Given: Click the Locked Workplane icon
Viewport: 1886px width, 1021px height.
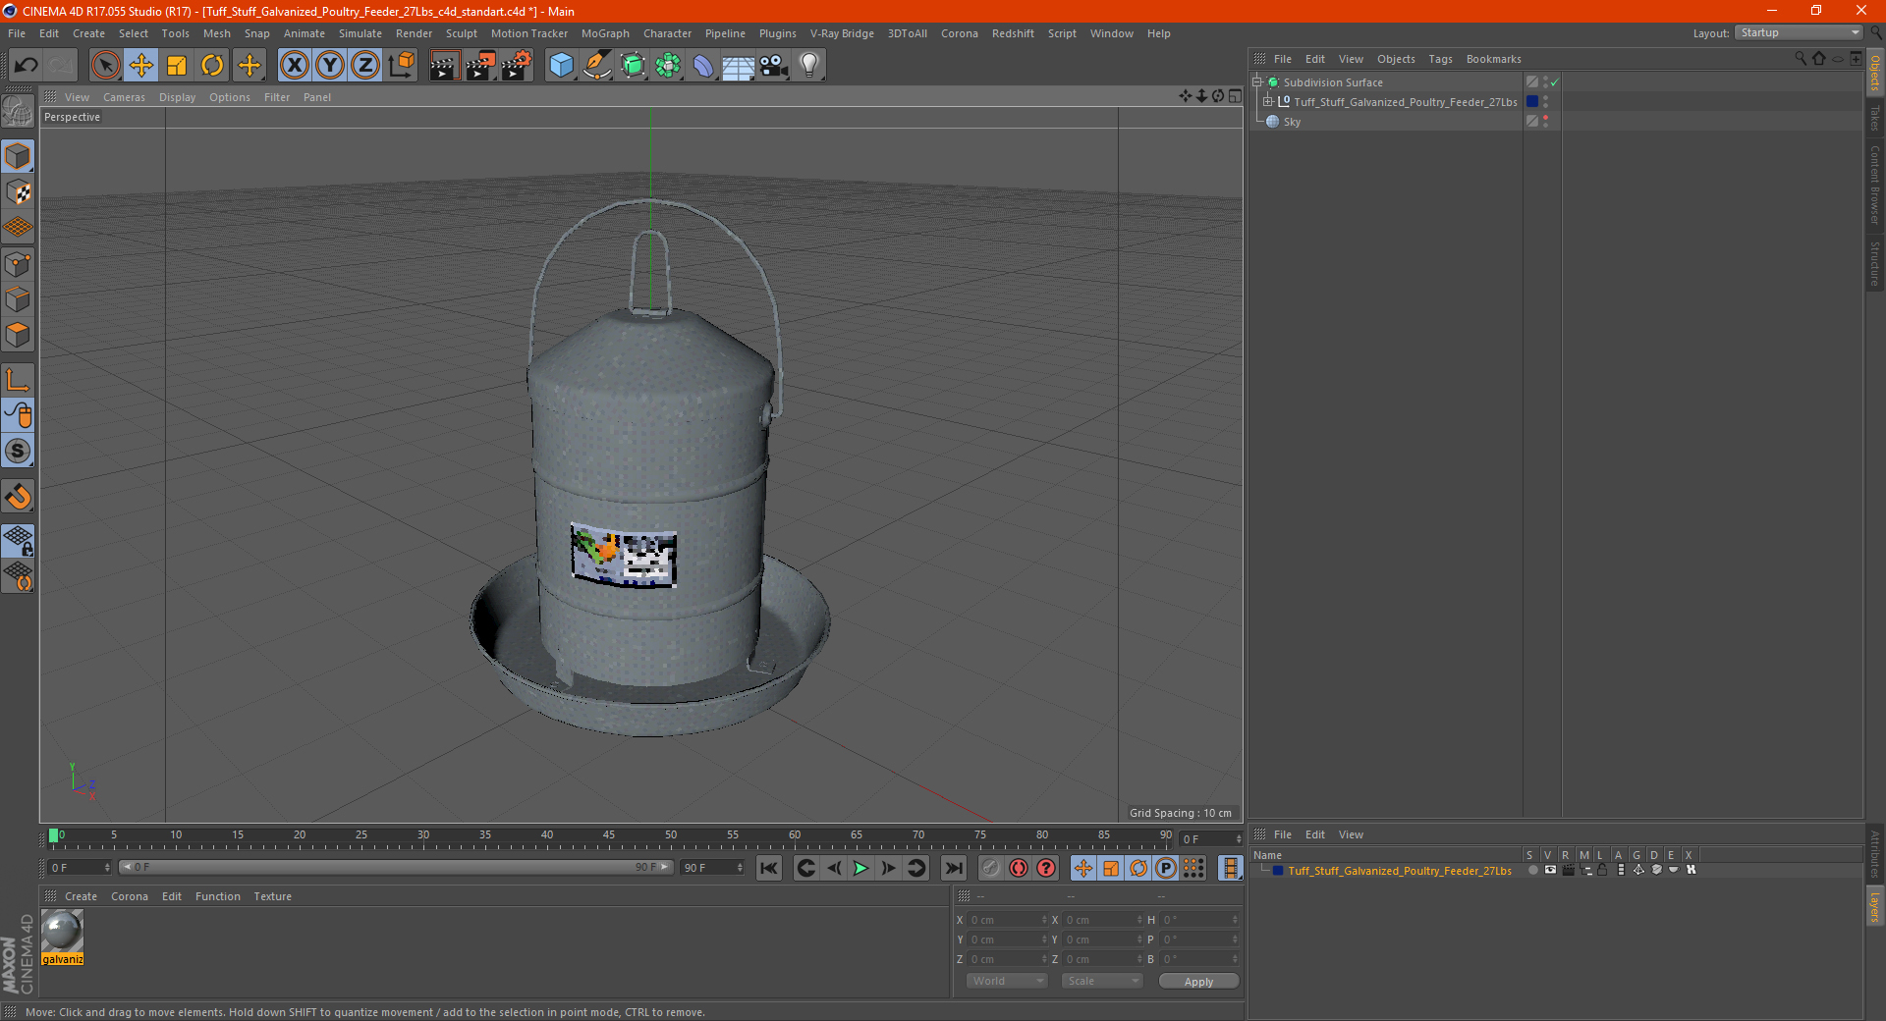Looking at the screenshot, I should (18, 540).
